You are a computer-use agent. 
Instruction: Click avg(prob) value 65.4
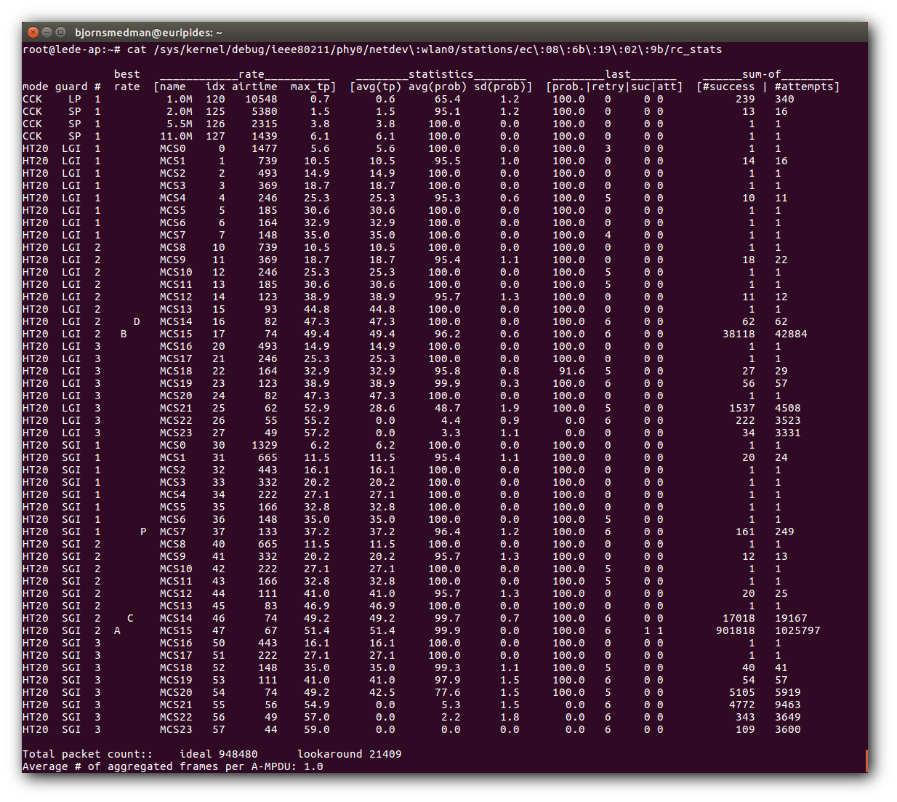coord(448,99)
